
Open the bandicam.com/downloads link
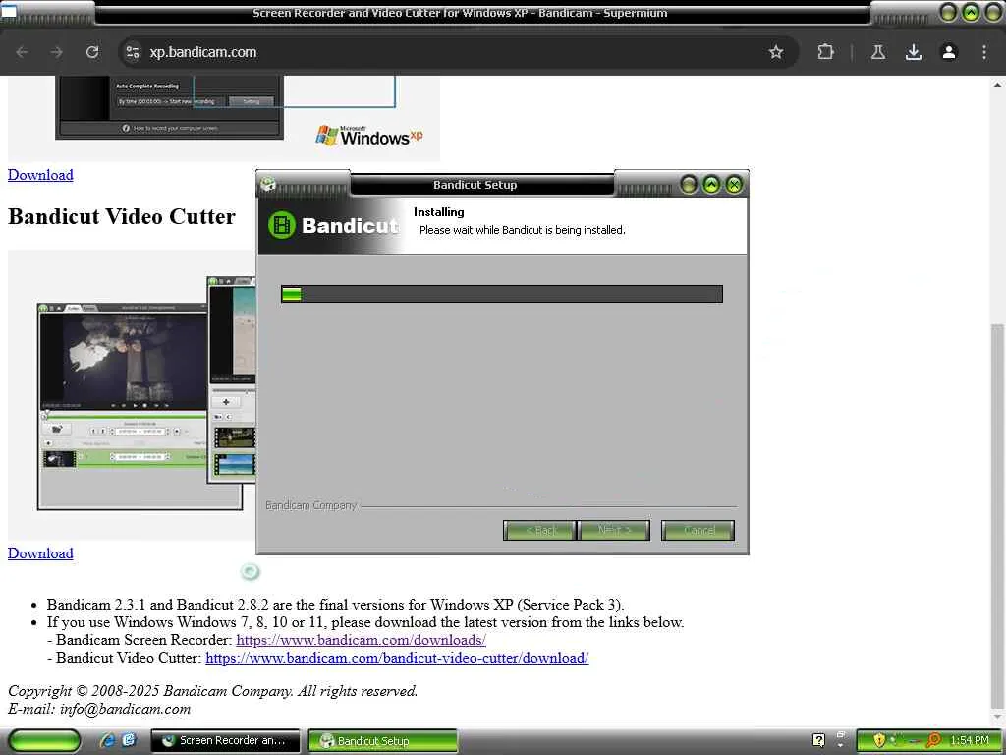click(x=362, y=640)
